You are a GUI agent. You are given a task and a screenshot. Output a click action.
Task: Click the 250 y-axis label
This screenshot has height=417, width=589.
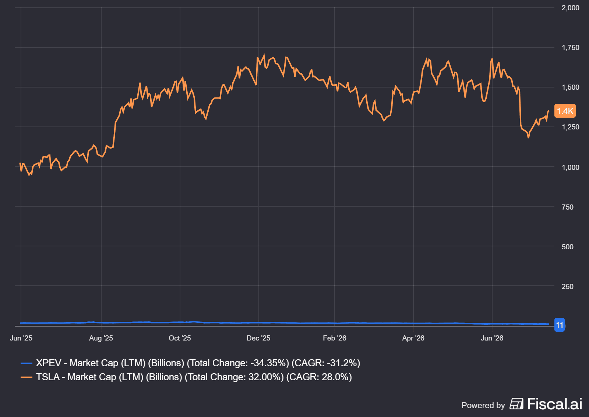[x=567, y=286]
